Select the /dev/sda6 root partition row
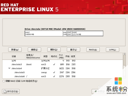 (63, 76)
